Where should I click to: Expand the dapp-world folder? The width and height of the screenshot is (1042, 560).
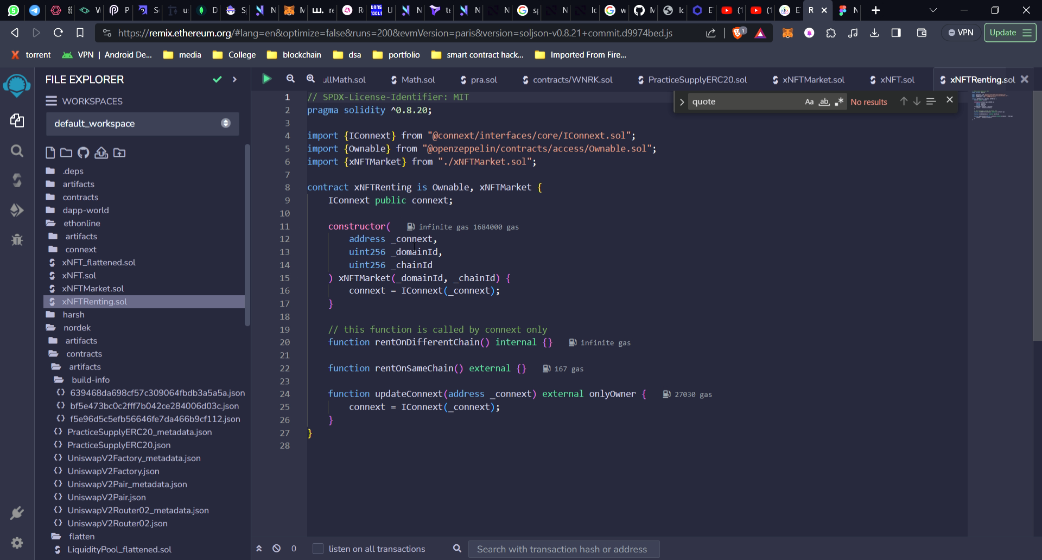(x=85, y=210)
